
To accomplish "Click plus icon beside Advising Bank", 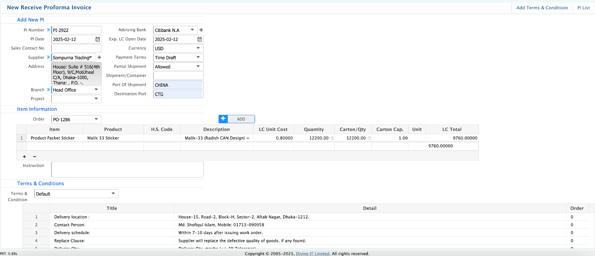I will point(201,30).
